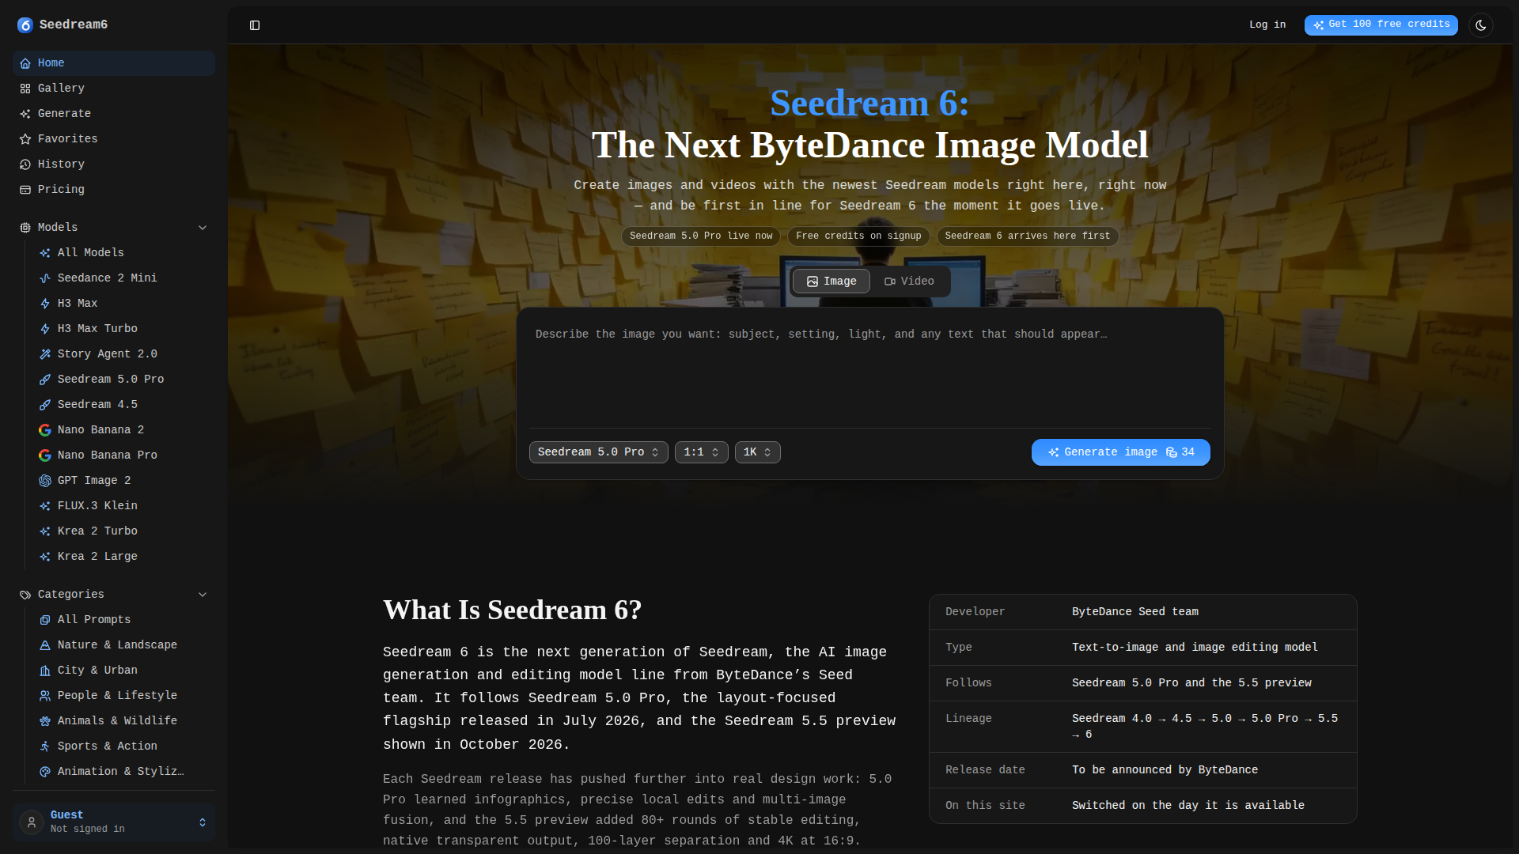Open All Models list
This screenshot has width=1519, height=854.
(123, 253)
